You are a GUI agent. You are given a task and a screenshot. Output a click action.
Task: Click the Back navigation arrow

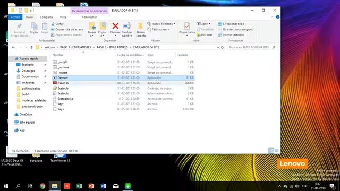13,47
